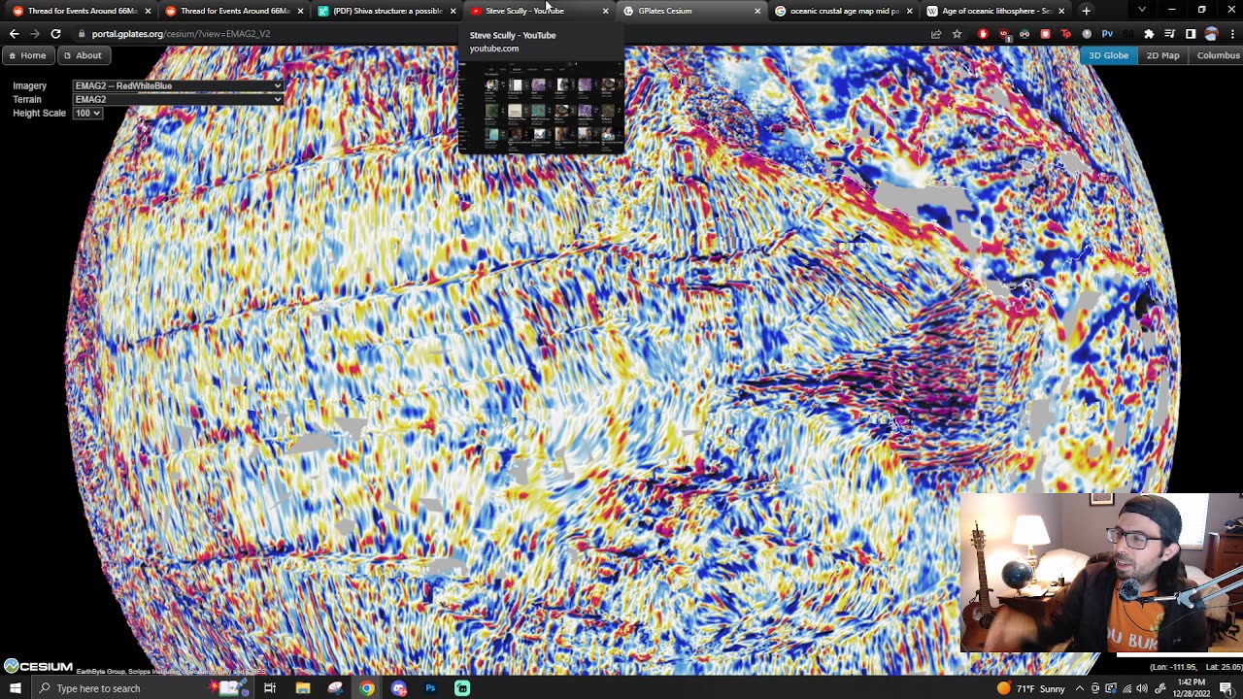Open the blue Pv extension
This screenshot has width=1243, height=699.
tap(1107, 34)
